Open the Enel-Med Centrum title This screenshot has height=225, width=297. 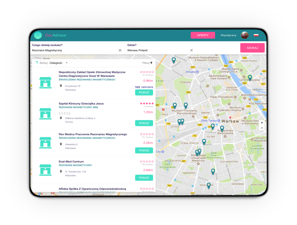(x=71, y=162)
